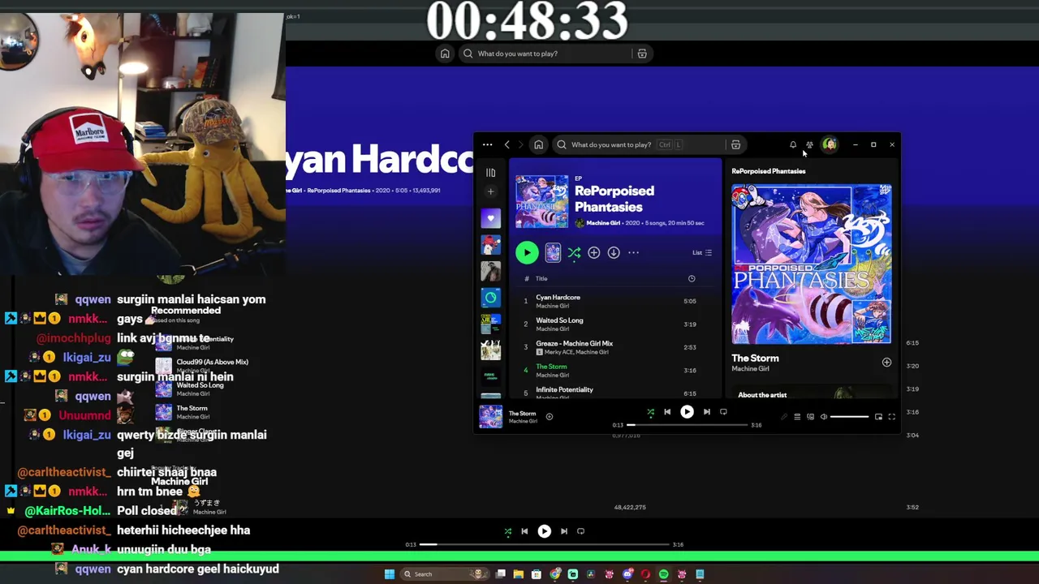Go back in the small Spotify window
The width and height of the screenshot is (1039, 584).
(x=507, y=145)
